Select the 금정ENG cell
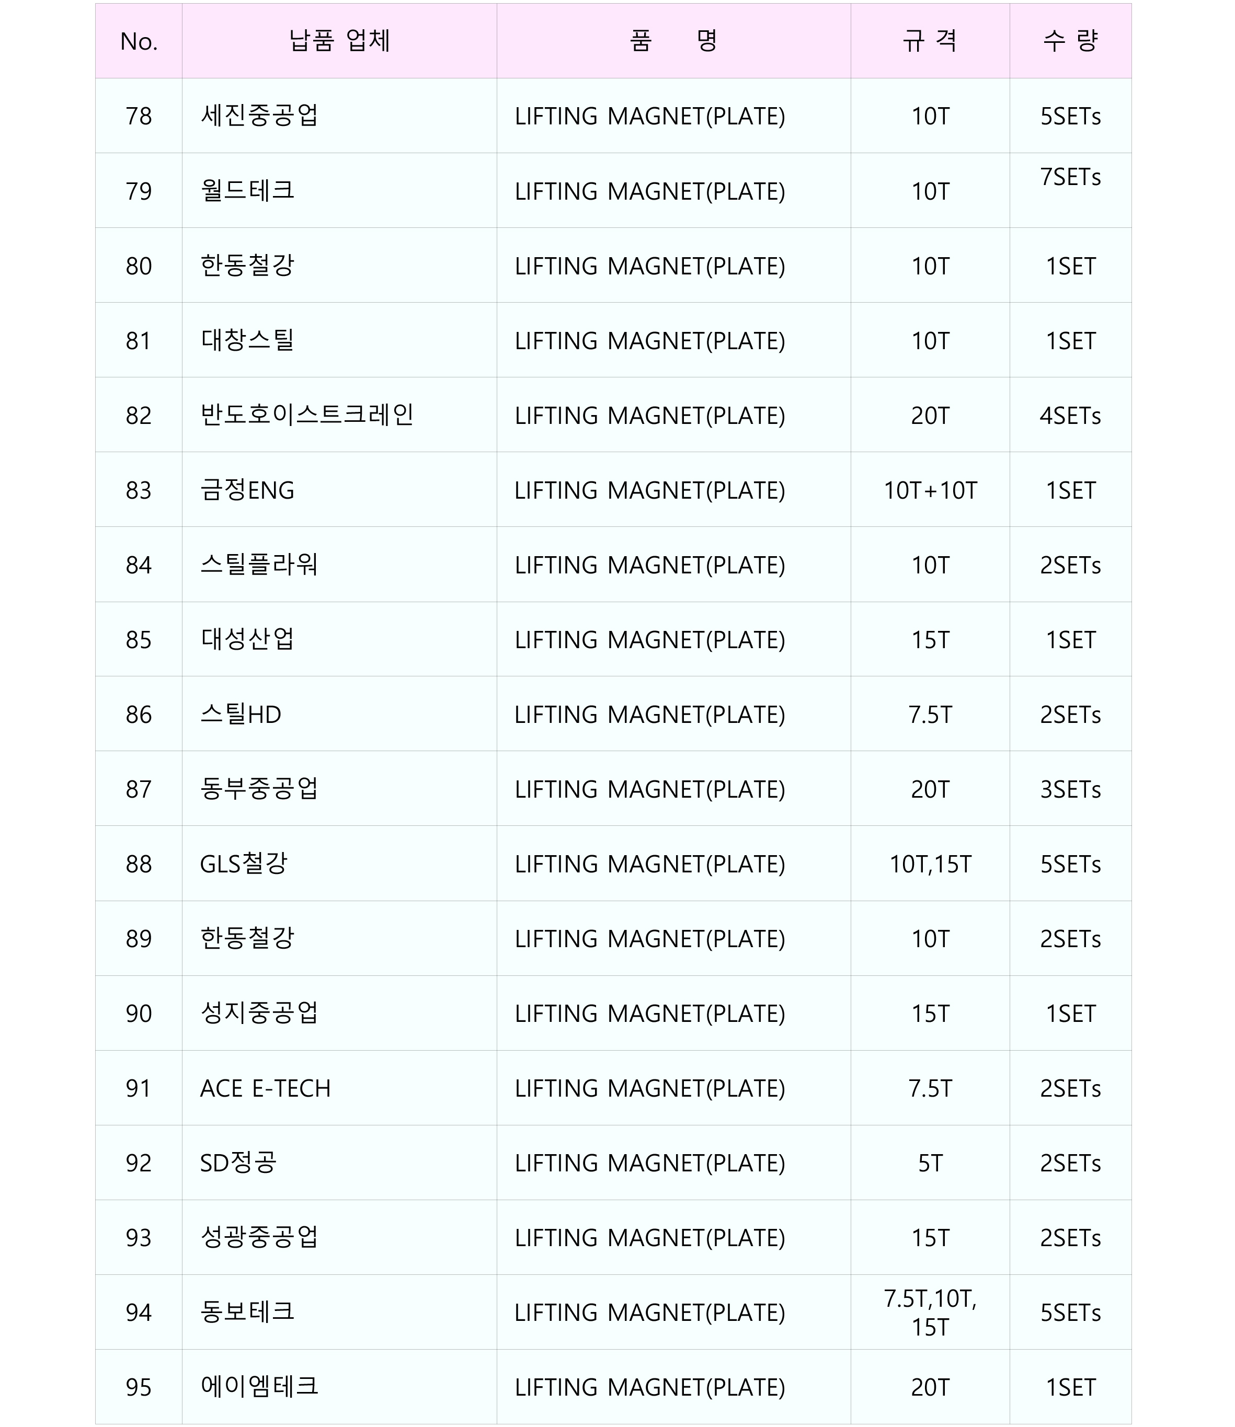The image size is (1235, 1427). [247, 490]
